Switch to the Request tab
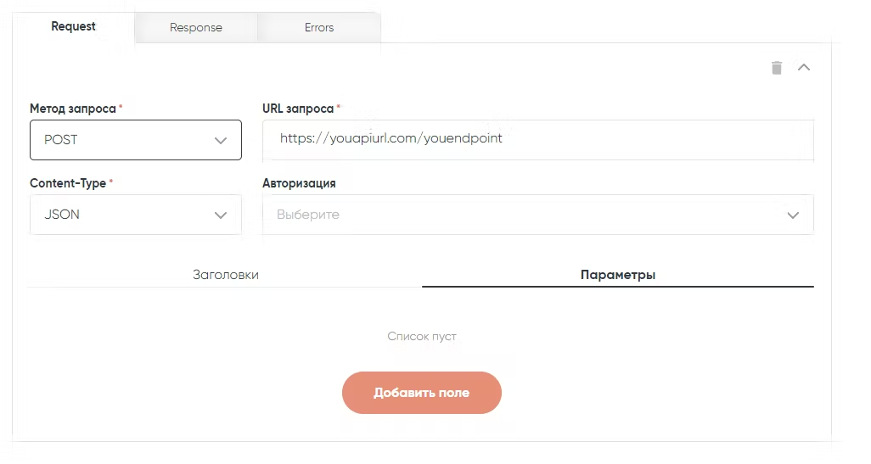This screenshot has height=464, width=871. click(x=74, y=26)
